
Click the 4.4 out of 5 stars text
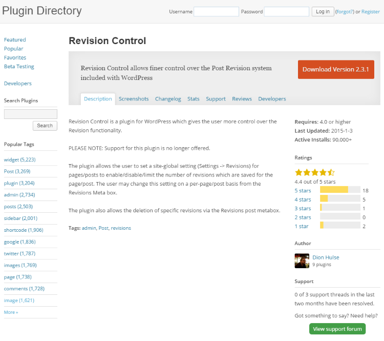(315, 182)
